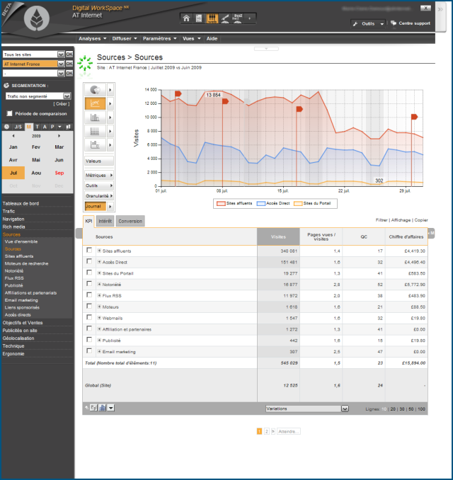Expand the Publicité row plus sign

point(99,340)
